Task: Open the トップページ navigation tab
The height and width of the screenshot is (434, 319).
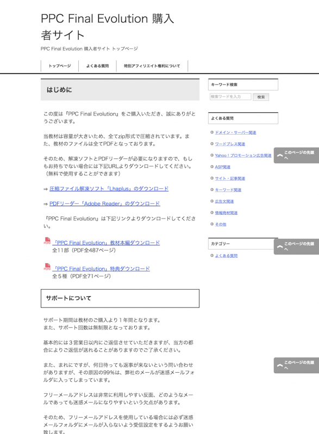Action: click(x=60, y=66)
